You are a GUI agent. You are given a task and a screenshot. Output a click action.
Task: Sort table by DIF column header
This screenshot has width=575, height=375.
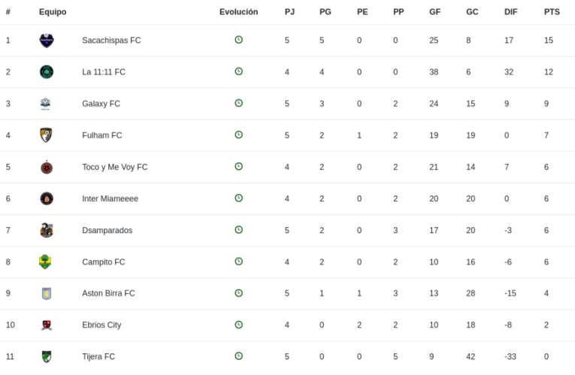pos(511,12)
